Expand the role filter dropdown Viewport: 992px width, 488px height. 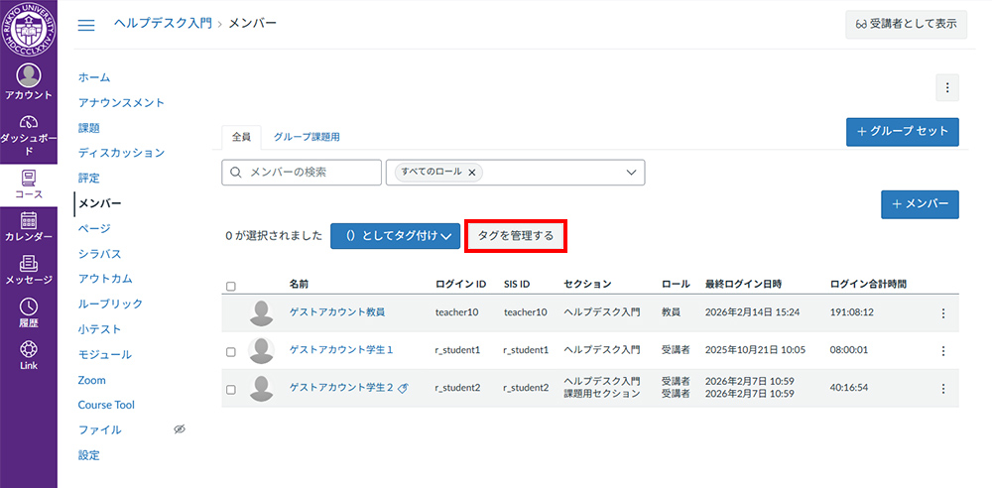pyautogui.click(x=632, y=173)
